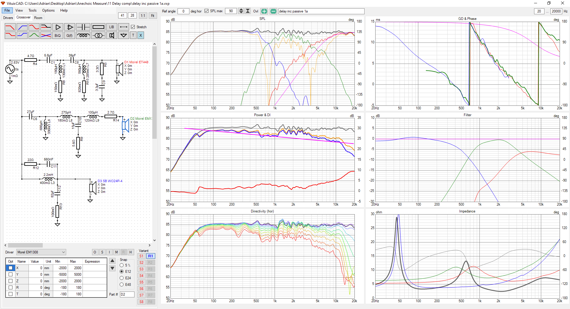570x309 pixels.
Task: Click the SPL max reset arrows icon
Action: 248,11
